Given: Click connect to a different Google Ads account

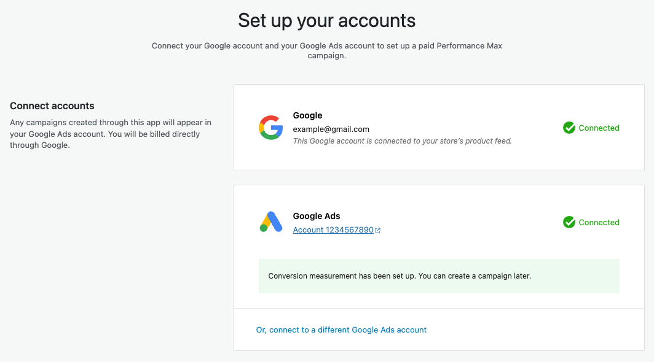Looking at the screenshot, I should click(x=341, y=330).
